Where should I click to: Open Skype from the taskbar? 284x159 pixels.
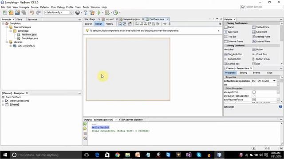pyautogui.click(x=199, y=155)
